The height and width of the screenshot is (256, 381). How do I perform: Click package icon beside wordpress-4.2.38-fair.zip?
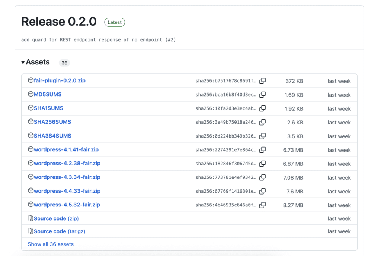pos(31,163)
